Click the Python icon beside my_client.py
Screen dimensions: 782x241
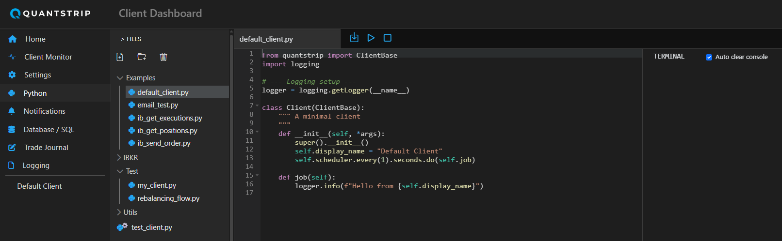tap(131, 185)
